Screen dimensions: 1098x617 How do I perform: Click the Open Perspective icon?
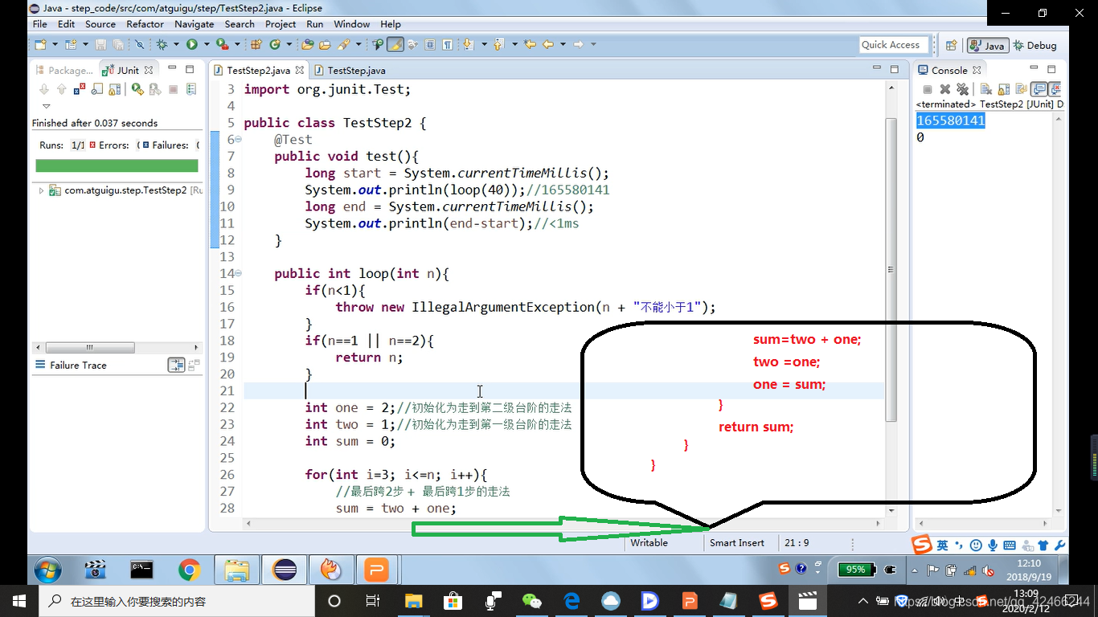(x=951, y=45)
